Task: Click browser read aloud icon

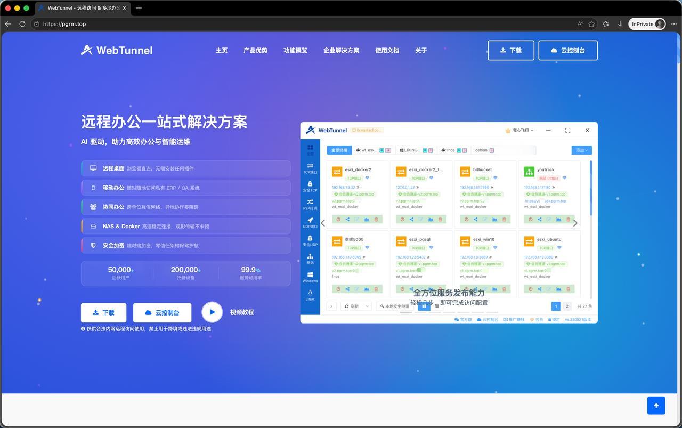Action: click(x=580, y=24)
